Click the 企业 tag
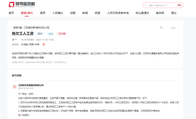The image size is (196, 119). pos(51,34)
